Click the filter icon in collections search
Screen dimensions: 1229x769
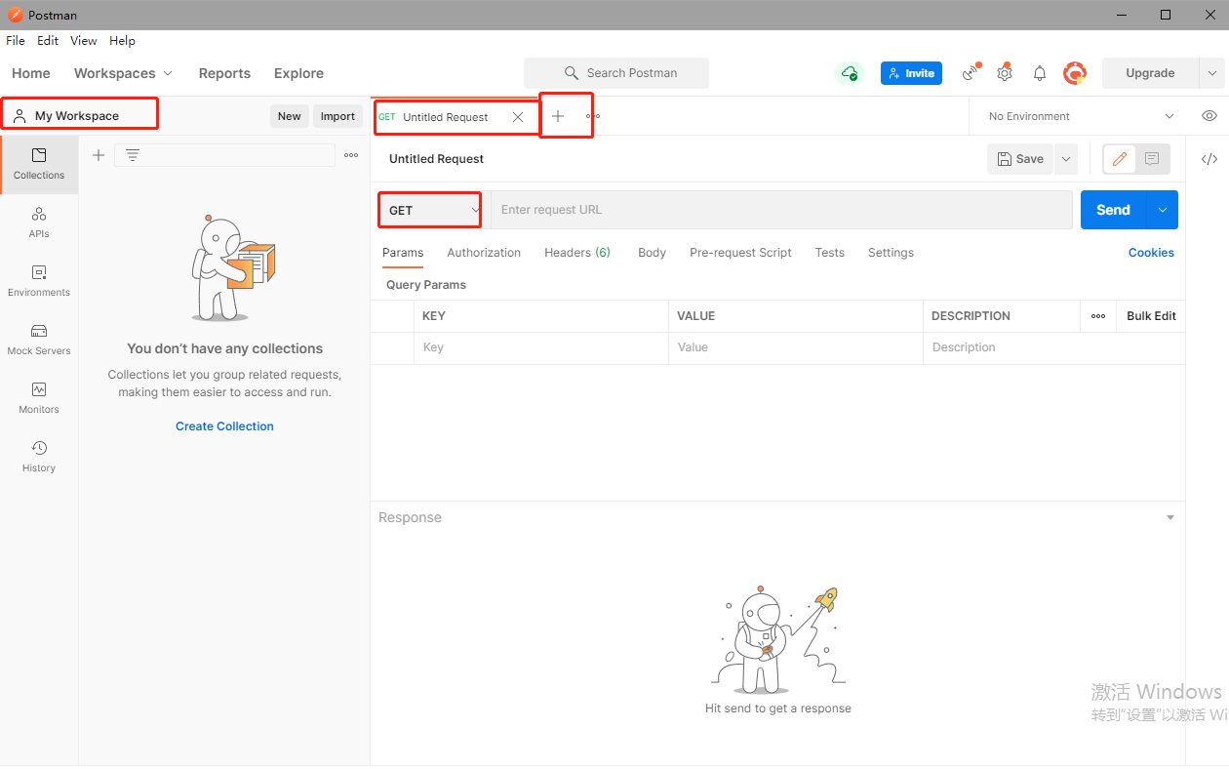133,155
